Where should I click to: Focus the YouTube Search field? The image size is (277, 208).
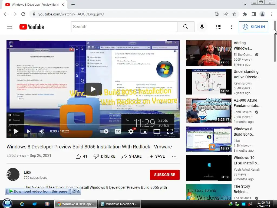(x=124, y=27)
